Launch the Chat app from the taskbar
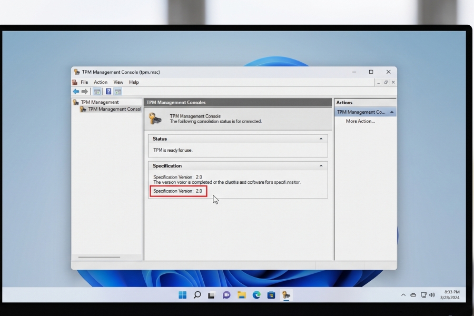The height and width of the screenshot is (316, 474). tap(226, 295)
